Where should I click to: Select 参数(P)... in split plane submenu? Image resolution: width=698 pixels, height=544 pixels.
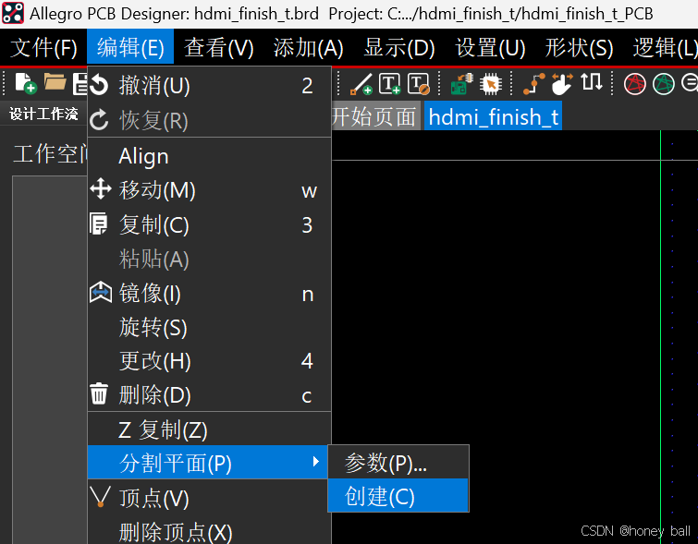coord(398,463)
